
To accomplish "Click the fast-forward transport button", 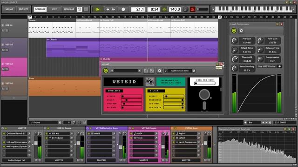I will pyautogui.click(x=114, y=9).
